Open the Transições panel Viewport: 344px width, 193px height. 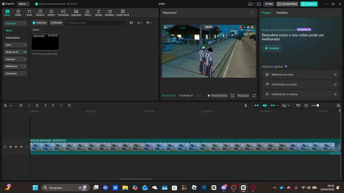[x=63, y=13]
